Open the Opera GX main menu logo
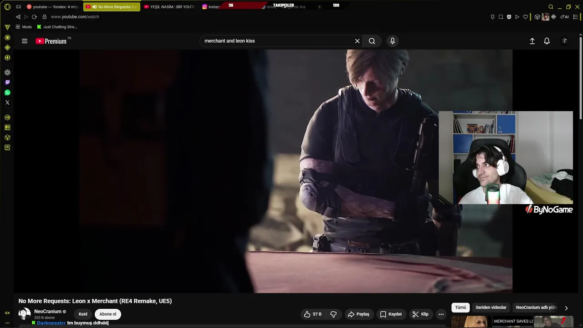The image size is (583, 328). pos(7,7)
